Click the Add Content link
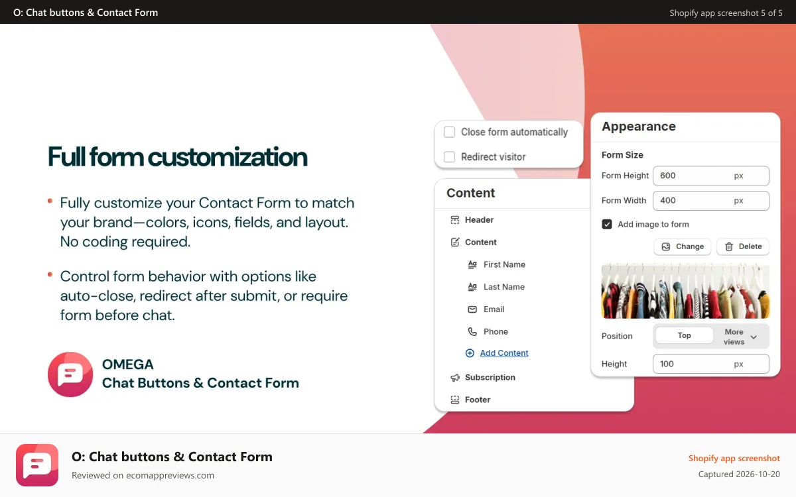The image size is (796, 497). coord(504,353)
